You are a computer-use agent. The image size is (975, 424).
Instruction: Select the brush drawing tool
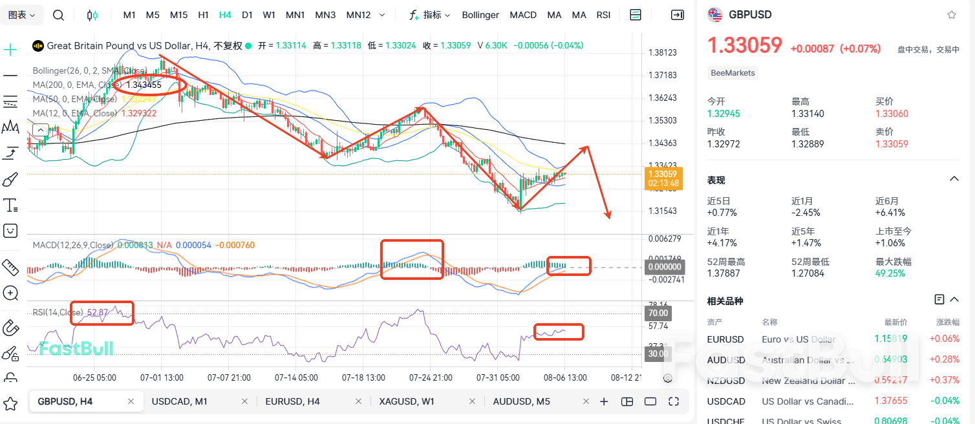click(10, 179)
